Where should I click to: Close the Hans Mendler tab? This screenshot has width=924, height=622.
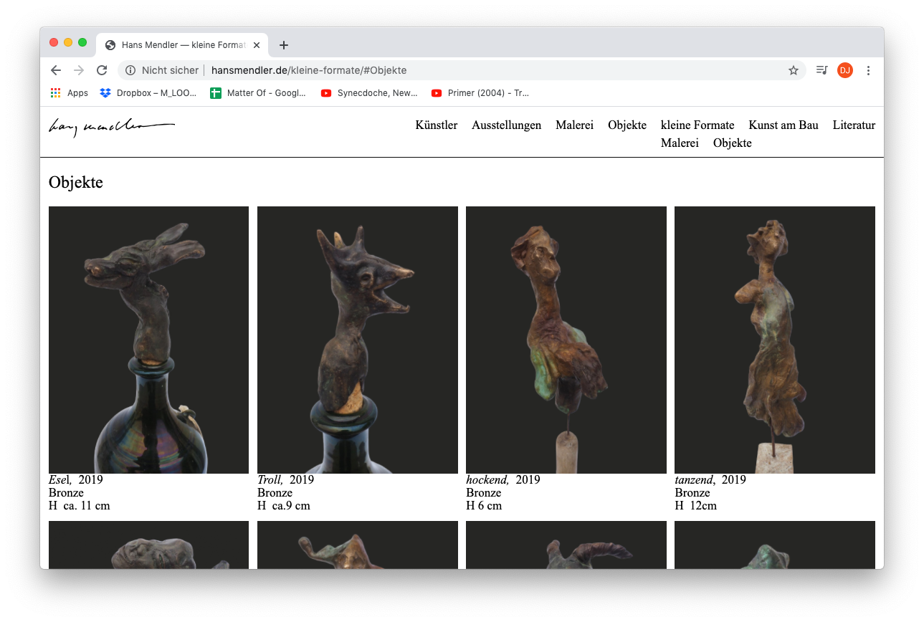point(257,45)
